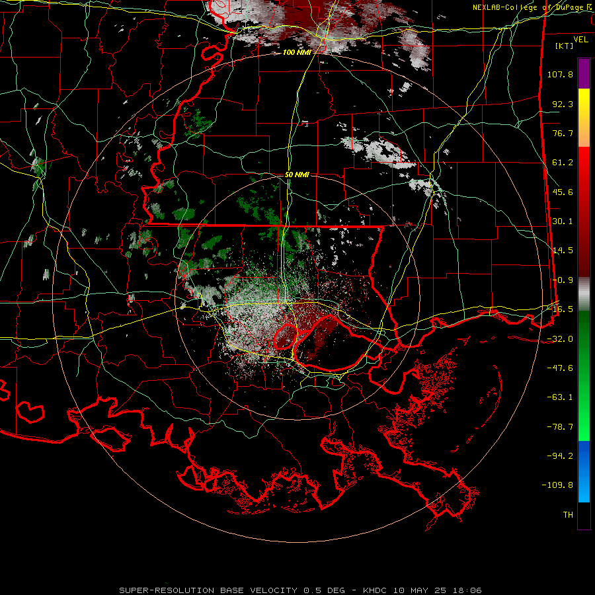Click the -78.7 legend value
This screenshot has width=595, height=595.
(560, 427)
